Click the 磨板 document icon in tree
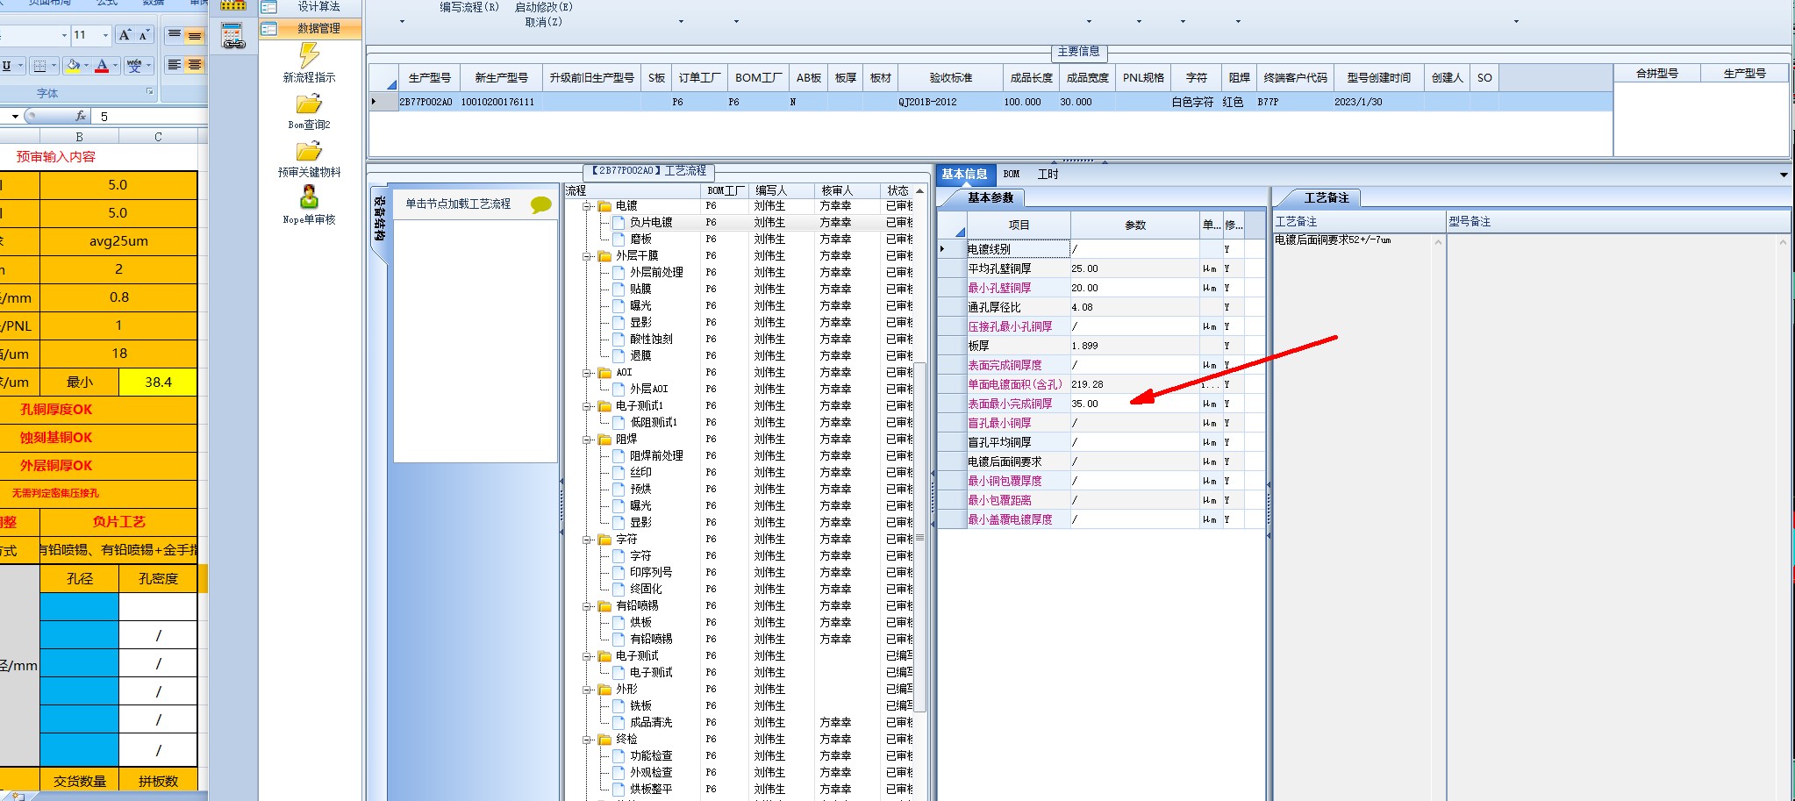The width and height of the screenshot is (1795, 801). coord(619,240)
